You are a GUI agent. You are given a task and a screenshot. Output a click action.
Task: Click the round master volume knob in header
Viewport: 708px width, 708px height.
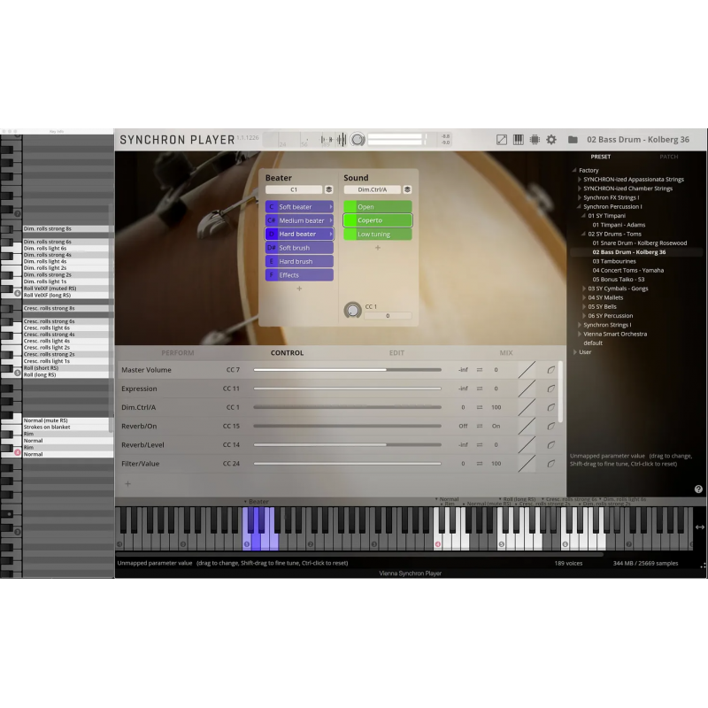pos(358,140)
